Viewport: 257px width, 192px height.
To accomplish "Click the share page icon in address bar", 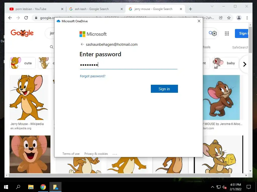I will [221, 18].
